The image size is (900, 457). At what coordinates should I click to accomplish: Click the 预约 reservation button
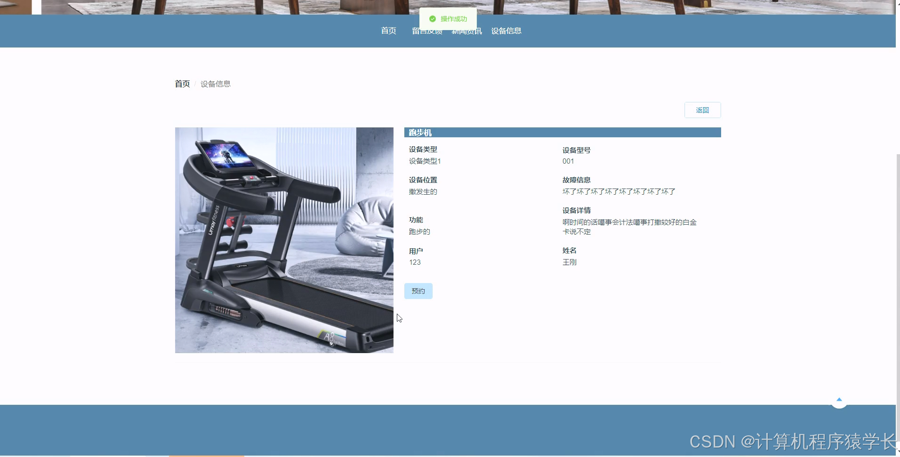coord(418,291)
